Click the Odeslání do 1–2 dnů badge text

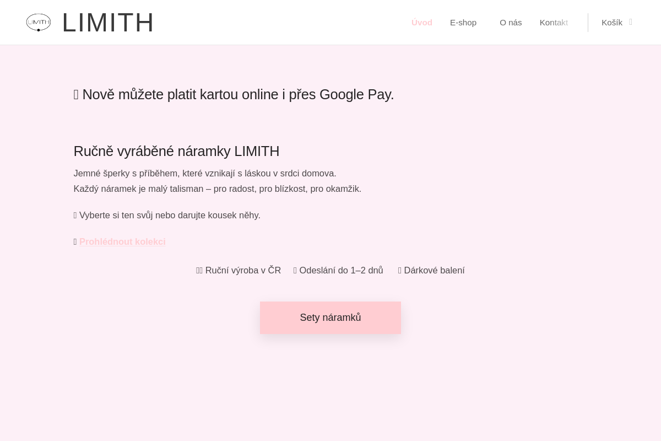click(x=341, y=270)
